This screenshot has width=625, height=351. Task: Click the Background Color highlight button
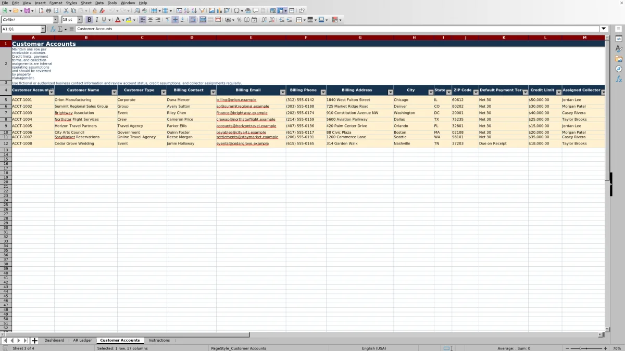pos(130,20)
